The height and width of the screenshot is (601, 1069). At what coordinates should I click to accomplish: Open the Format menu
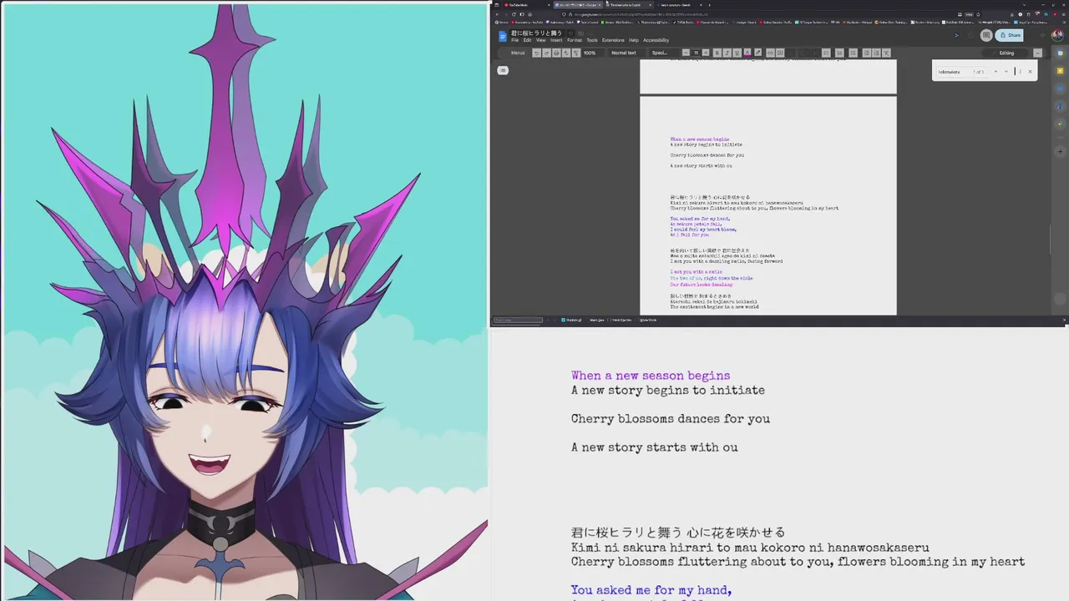[x=575, y=40]
